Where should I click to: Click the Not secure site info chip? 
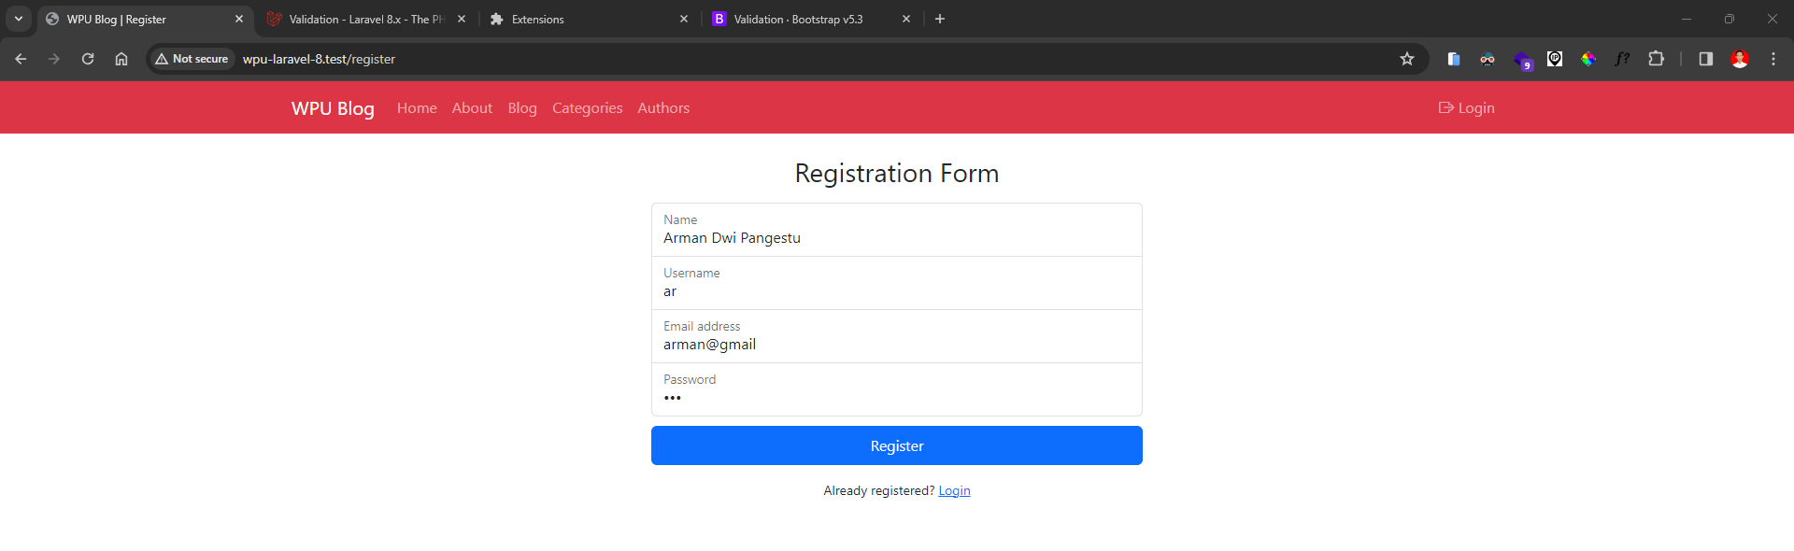pos(192,59)
